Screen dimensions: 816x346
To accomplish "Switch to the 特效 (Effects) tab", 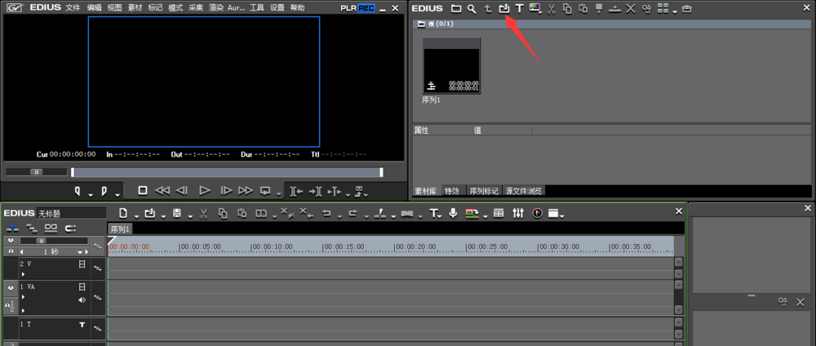I will coord(451,191).
